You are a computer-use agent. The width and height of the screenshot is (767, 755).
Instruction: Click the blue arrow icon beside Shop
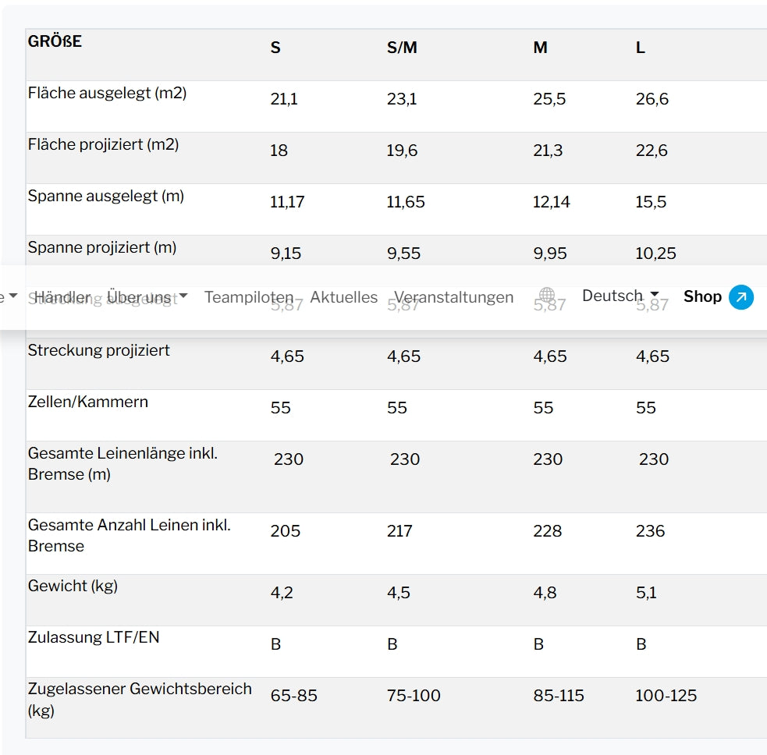741,297
